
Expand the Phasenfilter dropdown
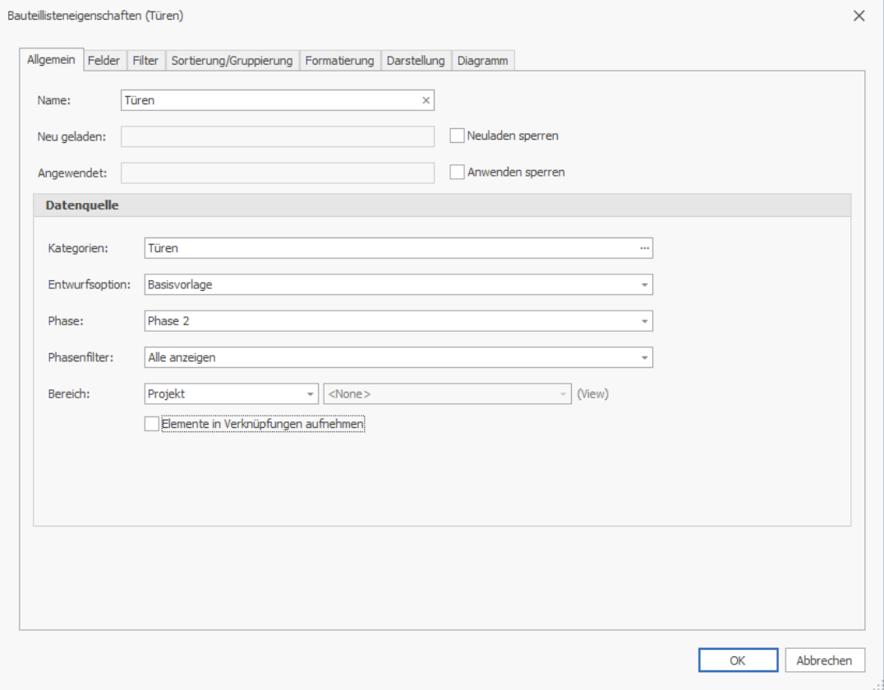pos(644,357)
